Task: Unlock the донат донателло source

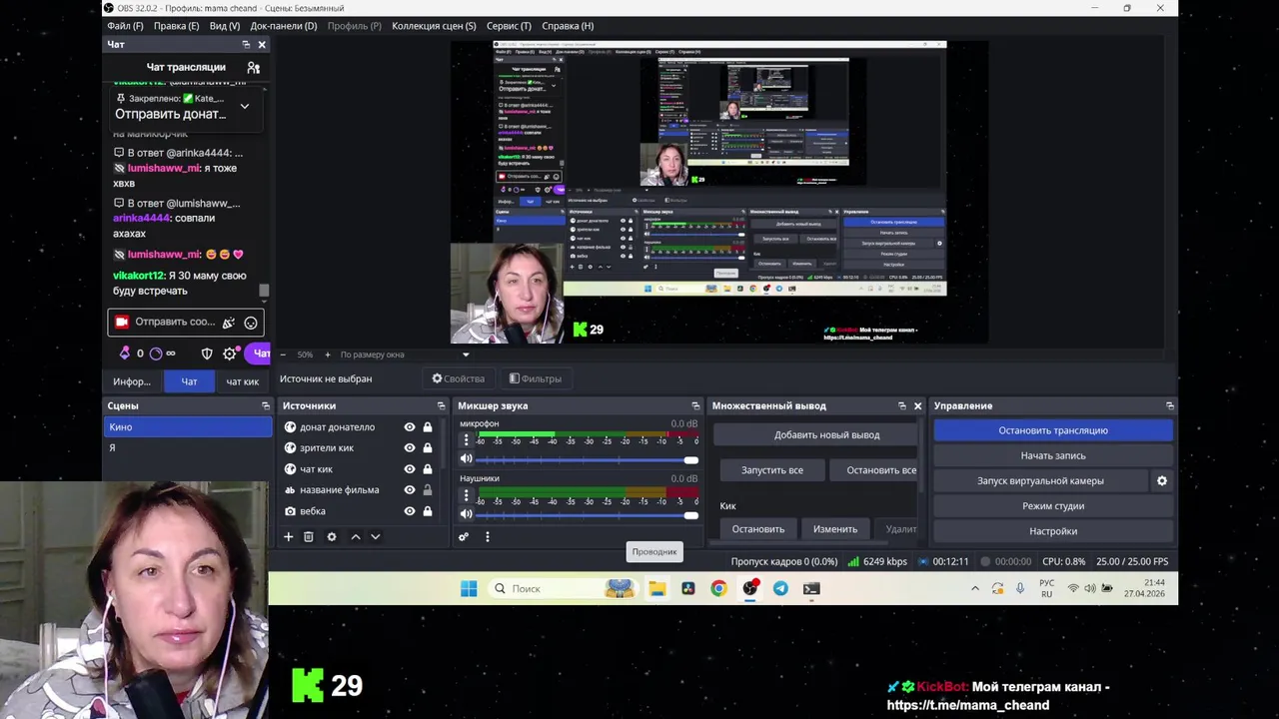Action: click(428, 427)
